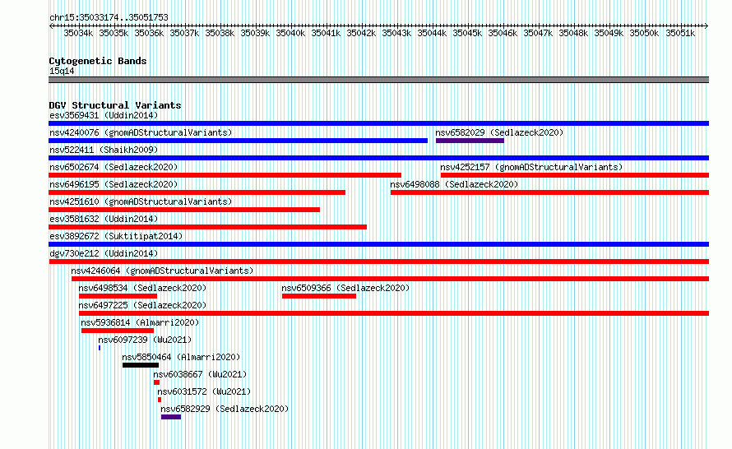Image resolution: width=732 pixels, height=449 pixels.
Task: Click the small red nsv6038667 marker
Action: coord(156,382)
